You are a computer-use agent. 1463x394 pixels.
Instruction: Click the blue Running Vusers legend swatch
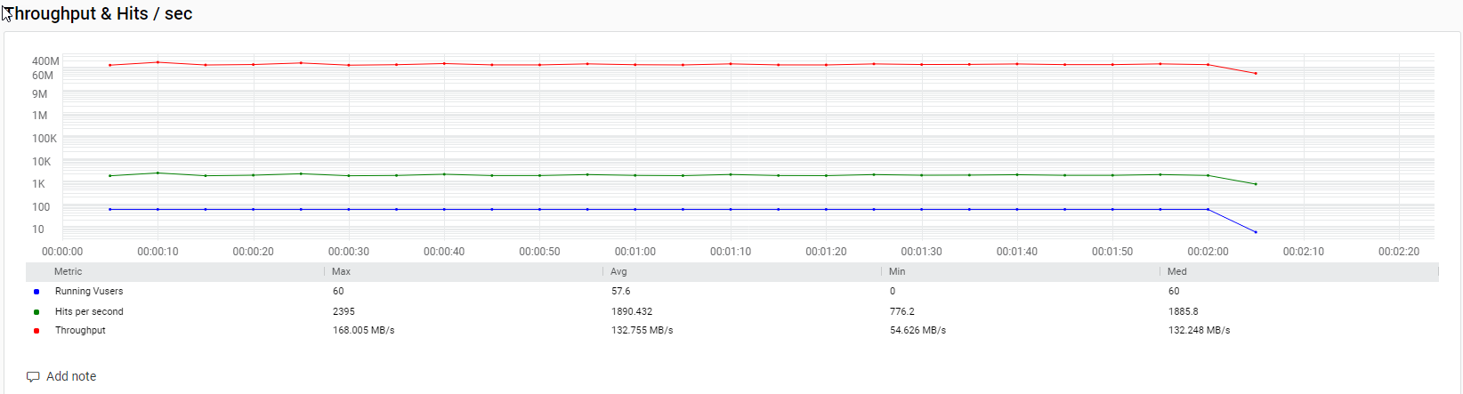[36, 292]
